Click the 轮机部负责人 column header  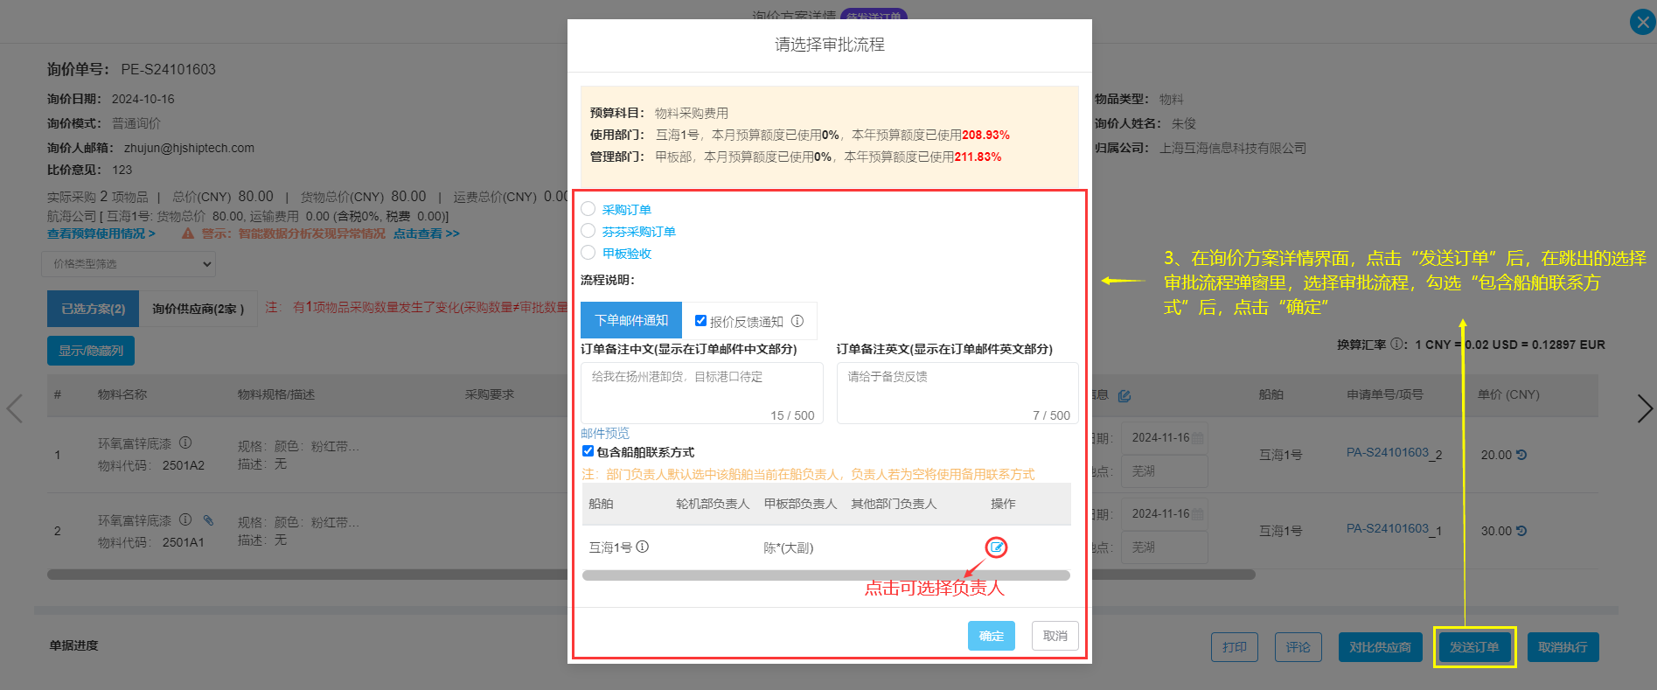point(713,504)
